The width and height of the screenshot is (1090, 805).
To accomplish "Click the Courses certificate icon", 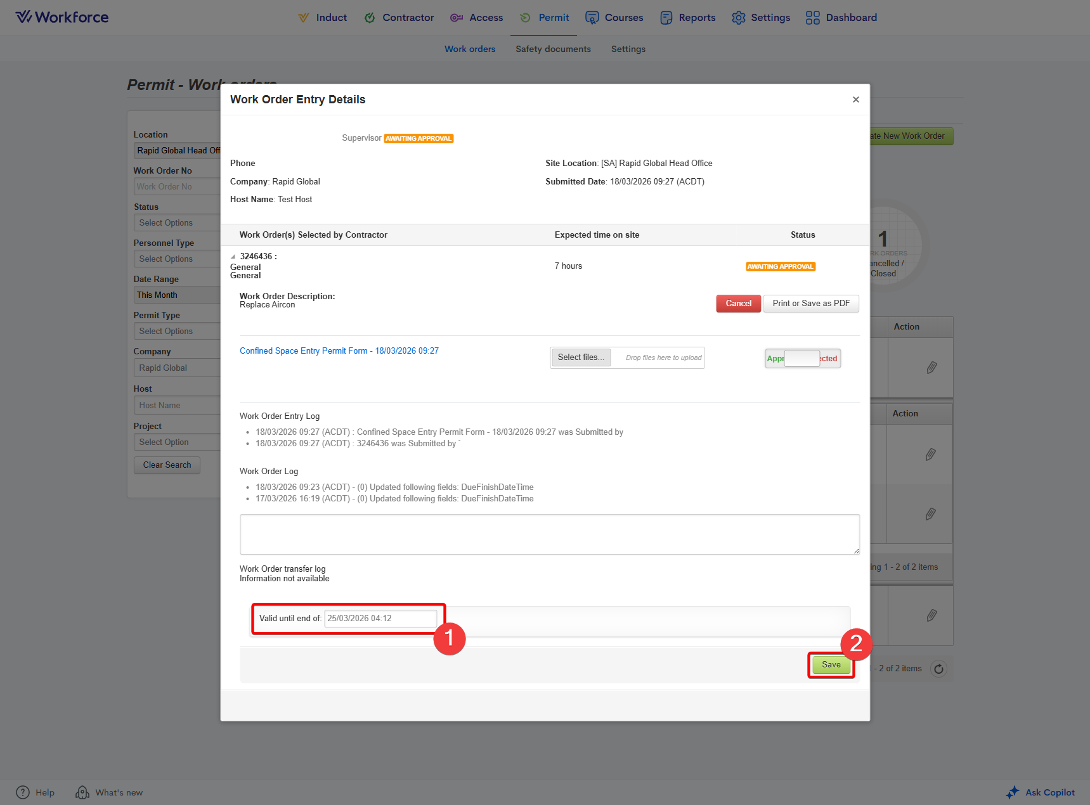I will coord(592,18).
